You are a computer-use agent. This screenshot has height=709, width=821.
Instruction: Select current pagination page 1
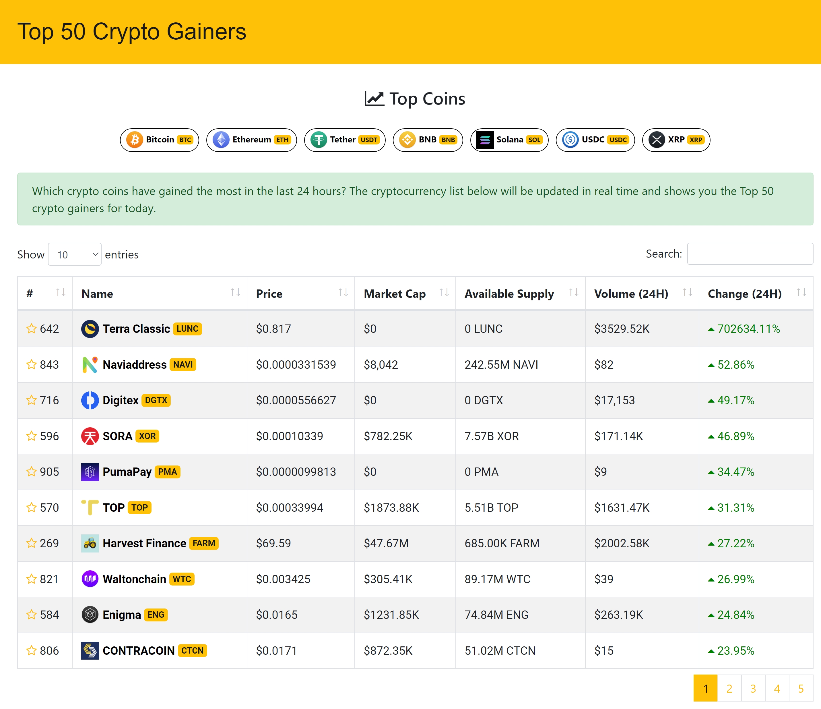[x=706, y=688]
